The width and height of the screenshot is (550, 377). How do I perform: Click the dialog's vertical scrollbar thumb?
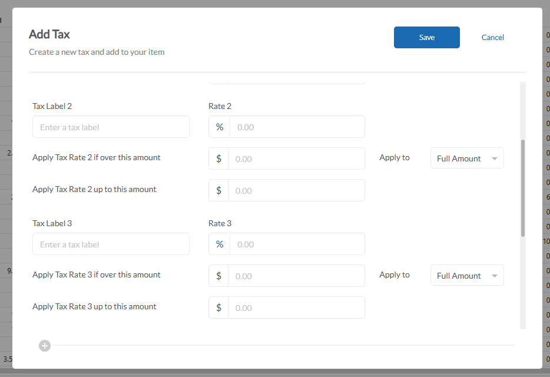point(523,188)
